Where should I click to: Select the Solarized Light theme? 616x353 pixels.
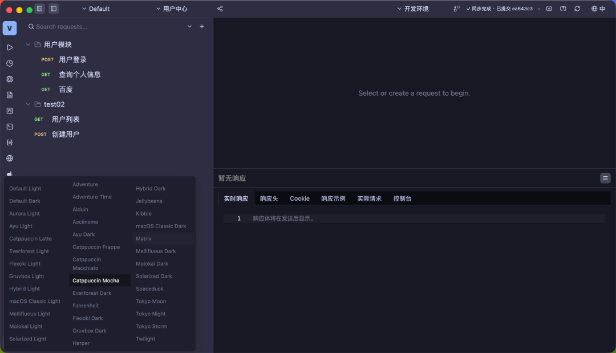coord(28,339)
